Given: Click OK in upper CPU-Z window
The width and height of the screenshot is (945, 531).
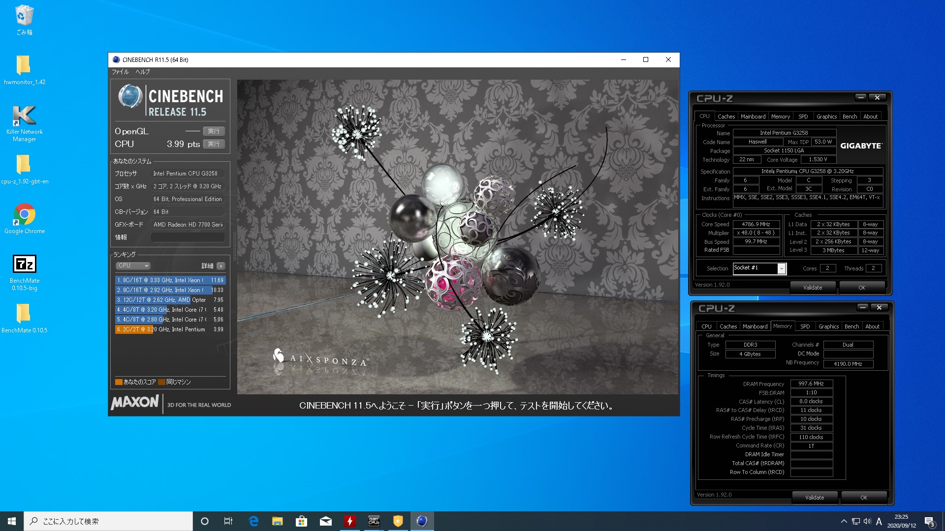Looking at the screenshot, I should [862, 288].
